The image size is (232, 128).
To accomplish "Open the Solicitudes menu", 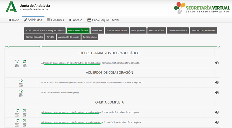I will click(33, 20).
